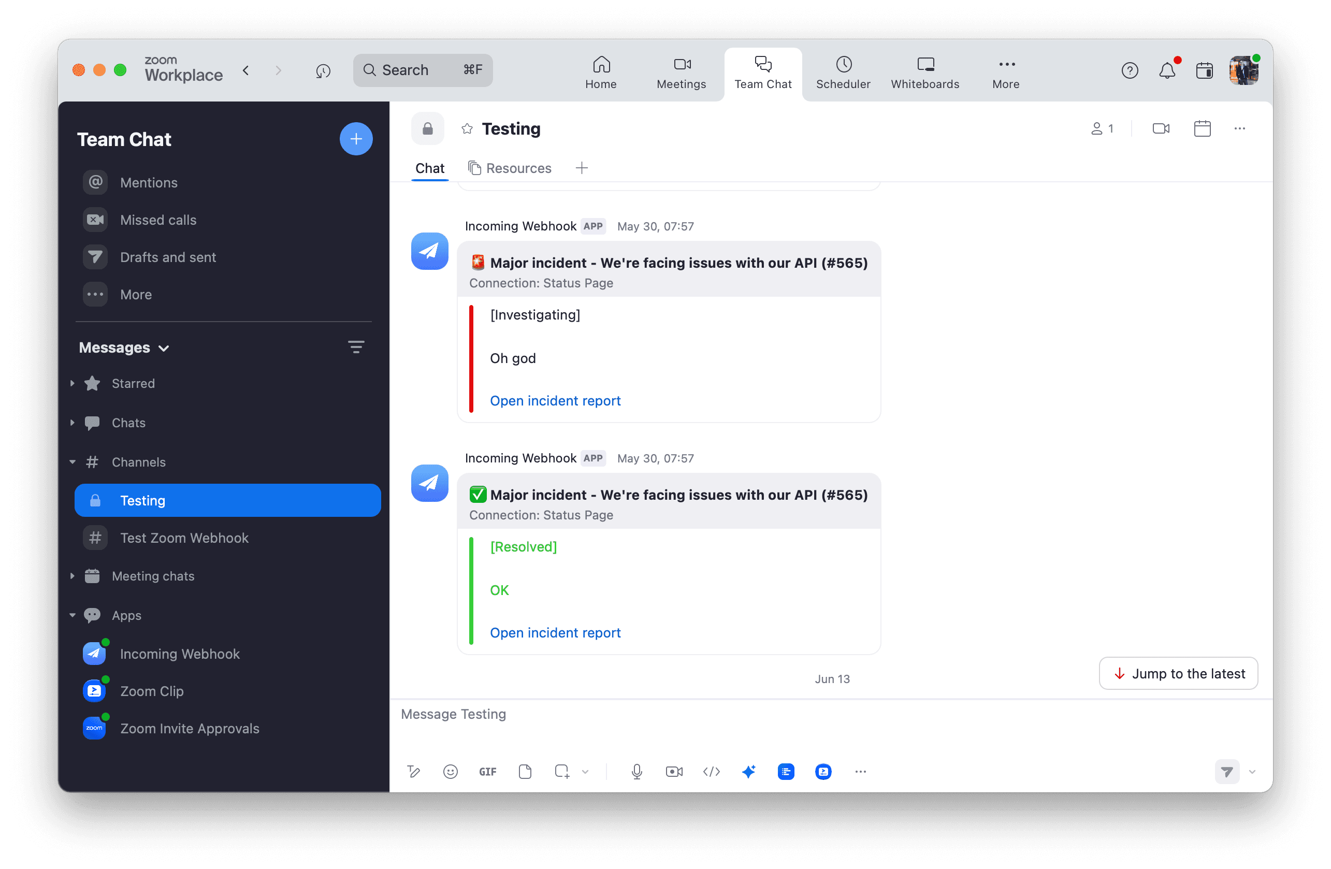Record a video message
This screenshot has height=869, width=1331.
click(674, 772)
